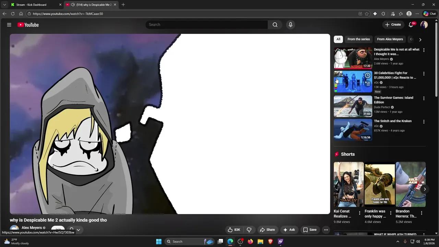
Task: Open browser favorites list icon
Action: coord(401,14)
